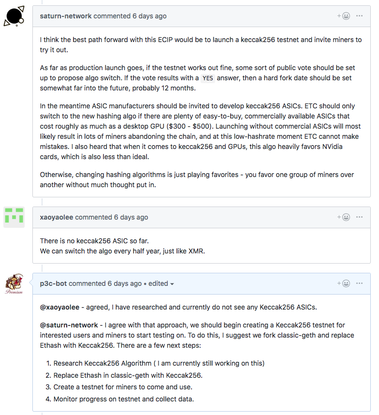Click the @xaoyaolee mention in reply
The height and width of the screenshot is (415, 379).
[x=59, y=307]
